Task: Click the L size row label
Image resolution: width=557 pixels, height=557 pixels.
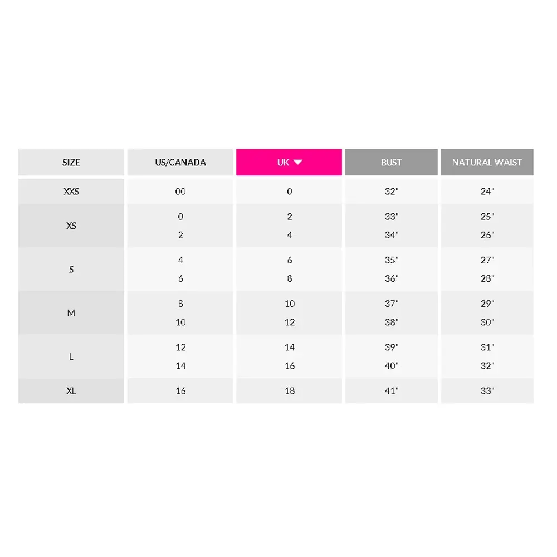Action: point(71,356)
